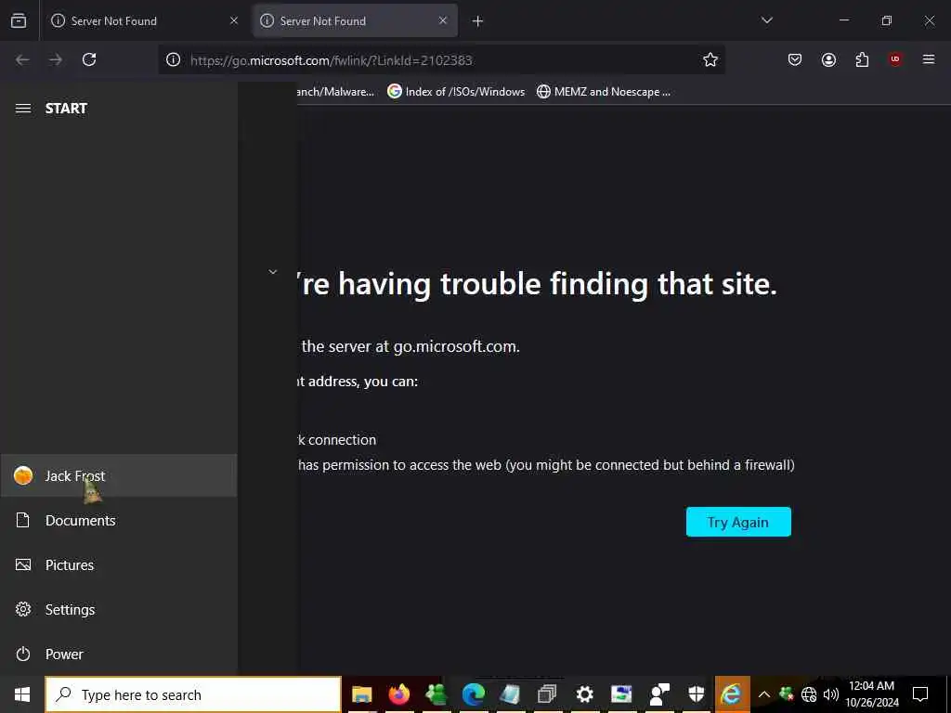Close the first Server Not Found tab

[234, 20]
